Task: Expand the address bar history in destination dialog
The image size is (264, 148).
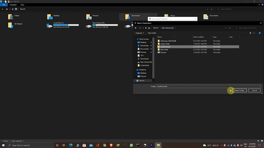Action: (x=226, y=28)
